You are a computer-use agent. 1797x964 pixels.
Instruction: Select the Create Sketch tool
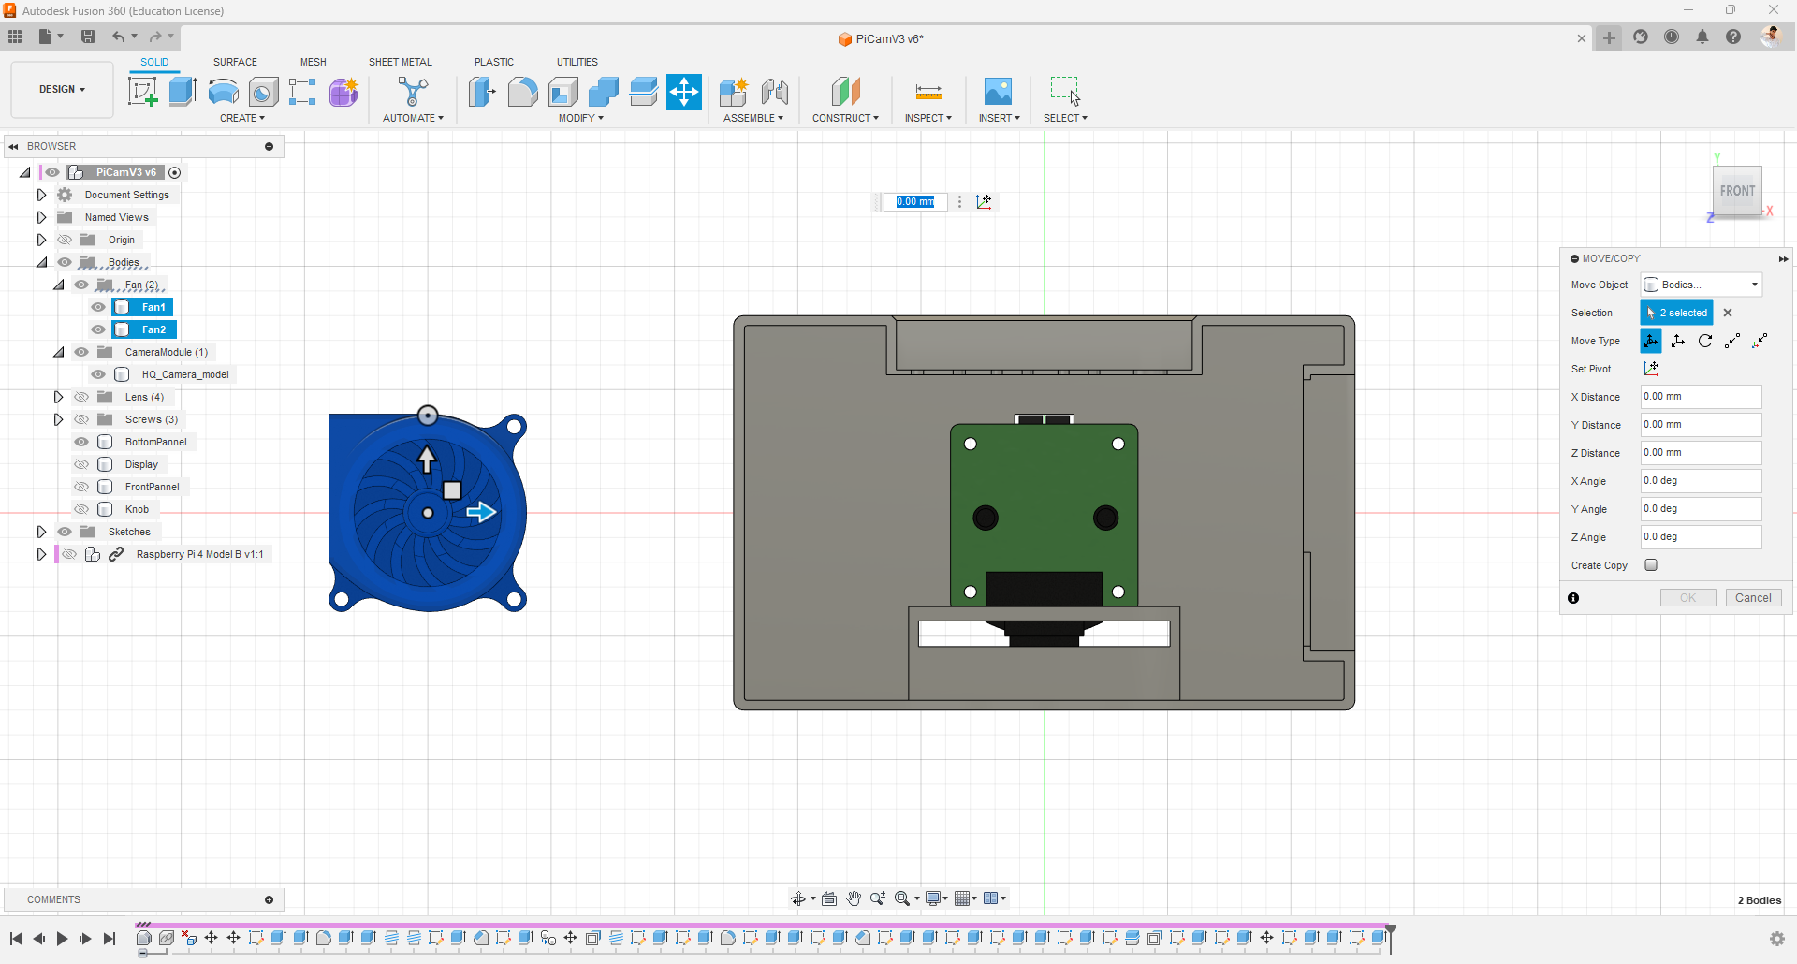[x=142, y=92]
